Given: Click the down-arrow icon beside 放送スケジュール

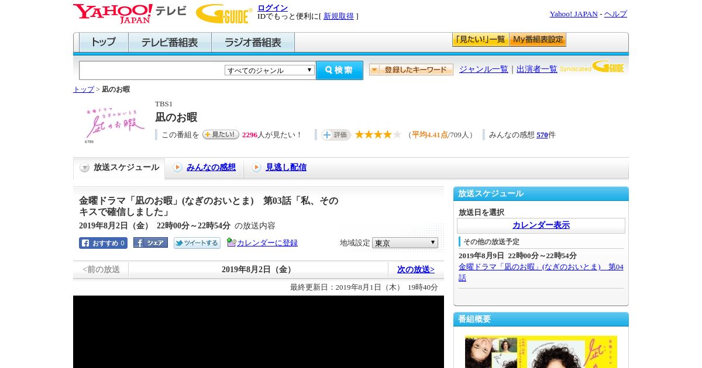Looking at the screenshot, I should pos(85,168).
